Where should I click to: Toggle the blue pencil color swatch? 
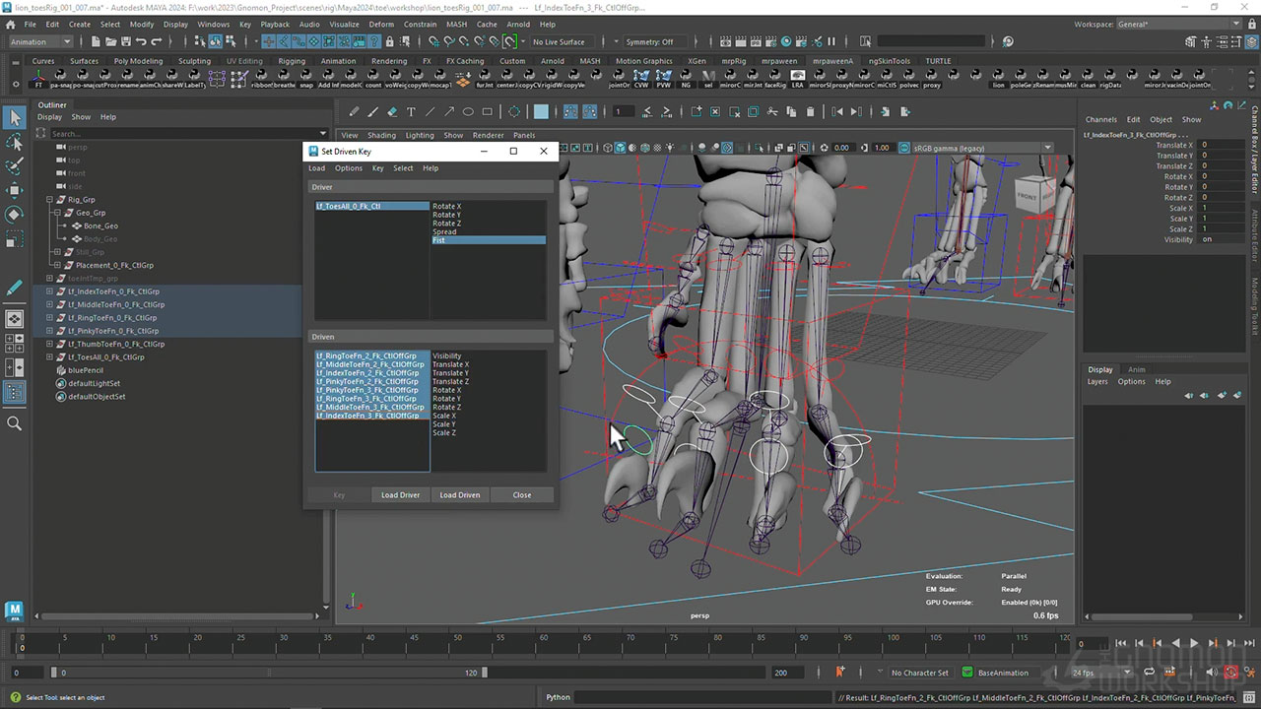tap(541, 111)
